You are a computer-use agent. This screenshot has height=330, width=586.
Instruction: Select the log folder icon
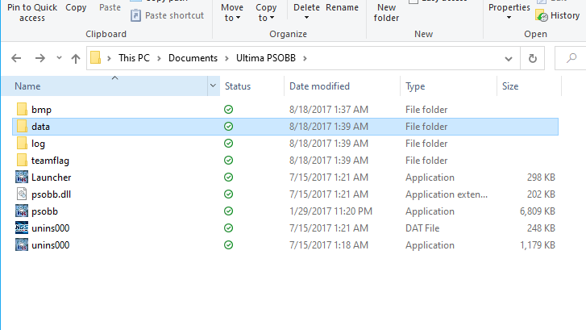[22, 144]
